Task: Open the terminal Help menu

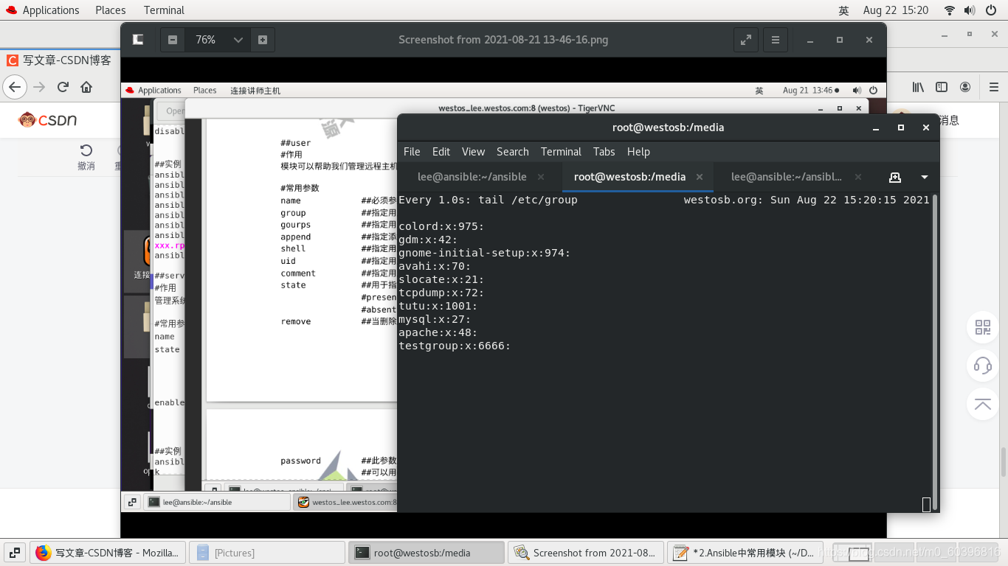Action: click(638, 152)
